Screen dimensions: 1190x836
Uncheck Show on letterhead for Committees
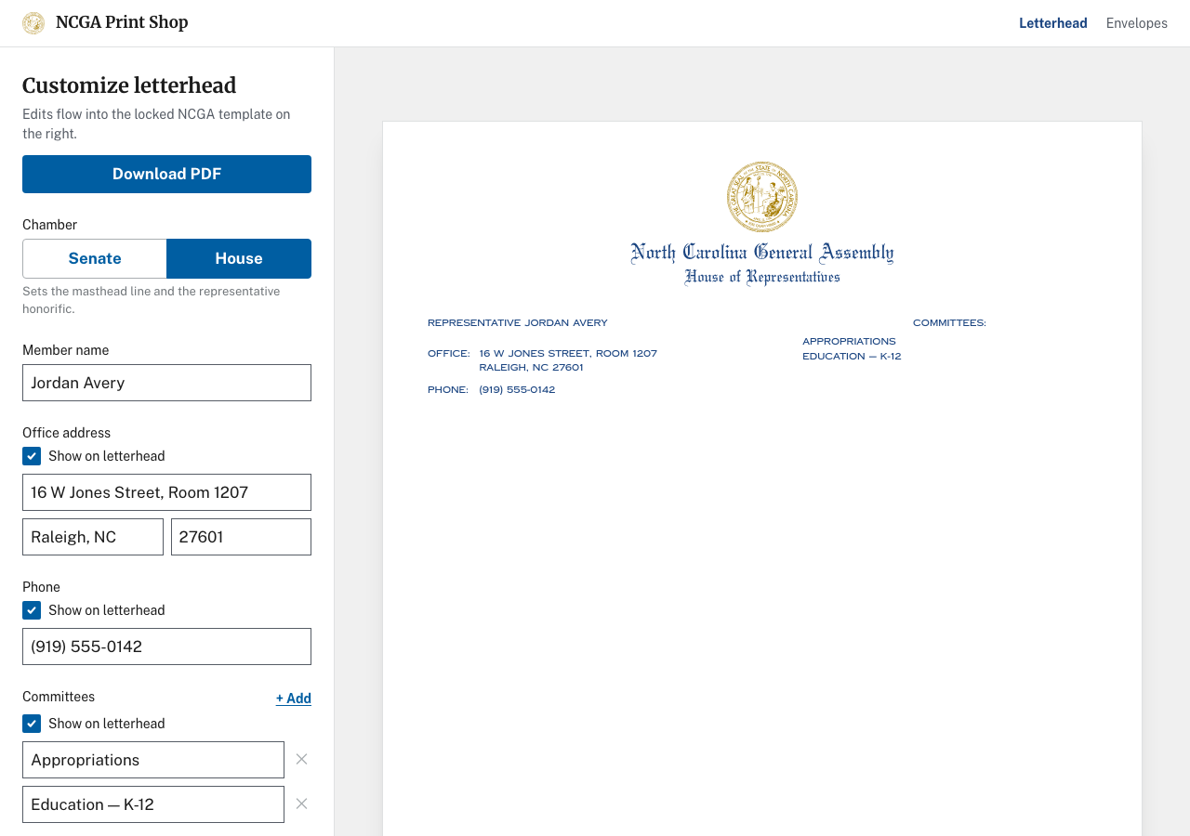pos(32,724)
